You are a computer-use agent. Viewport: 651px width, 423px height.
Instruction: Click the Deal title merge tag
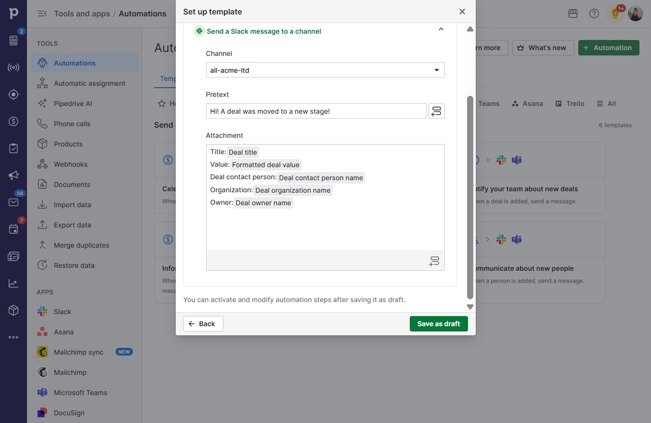point(243,152)
